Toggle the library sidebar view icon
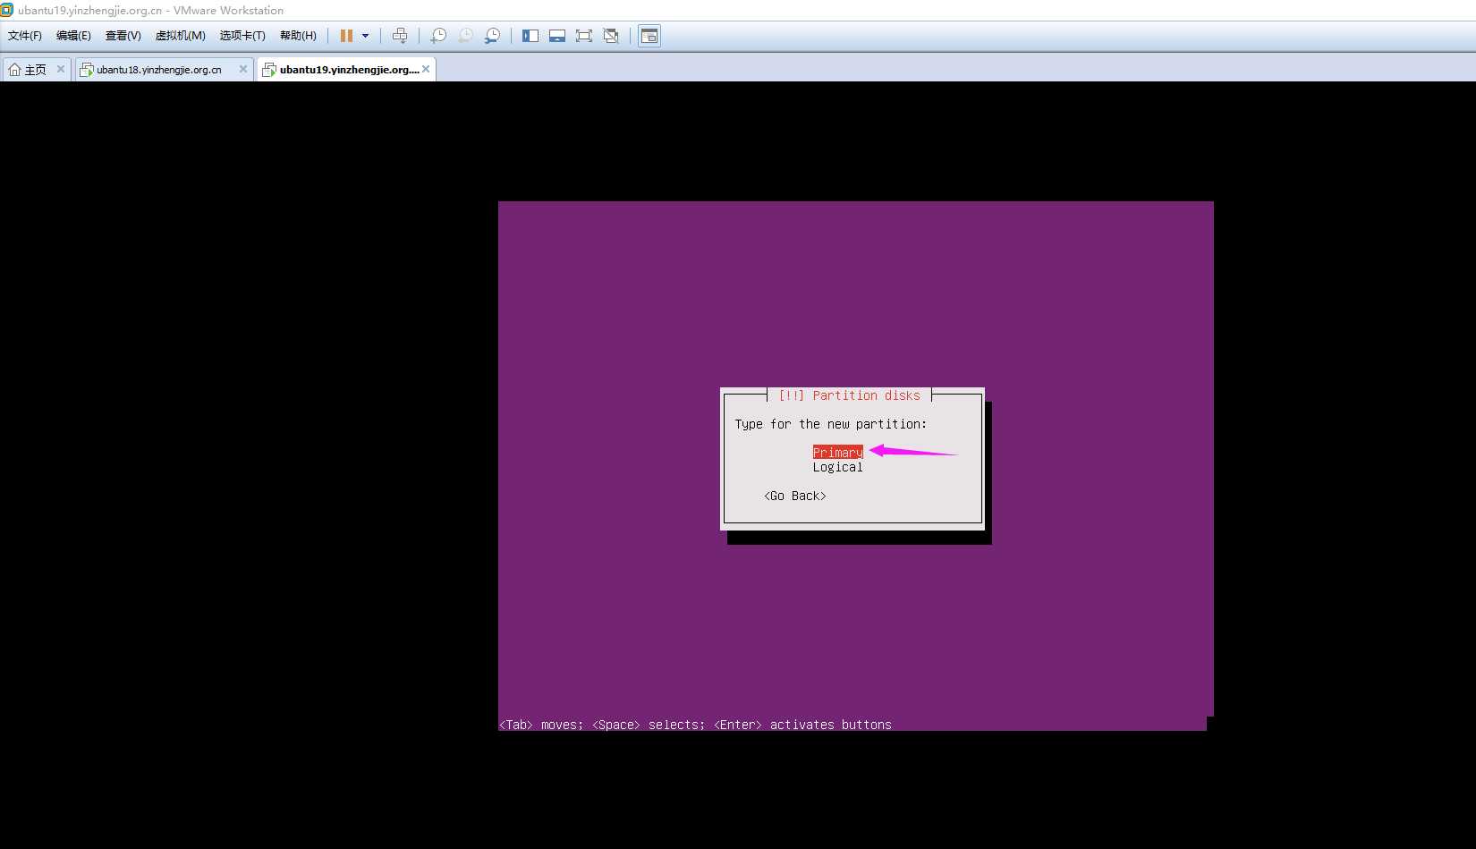 (x=530, y=36)
